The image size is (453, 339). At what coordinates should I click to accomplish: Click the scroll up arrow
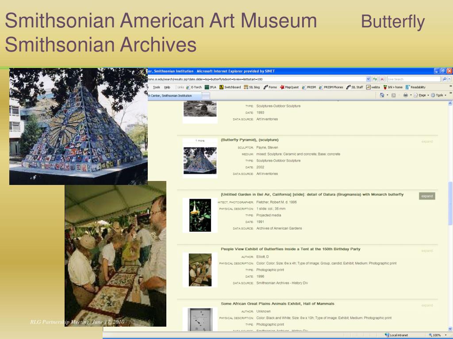(450, 103)
